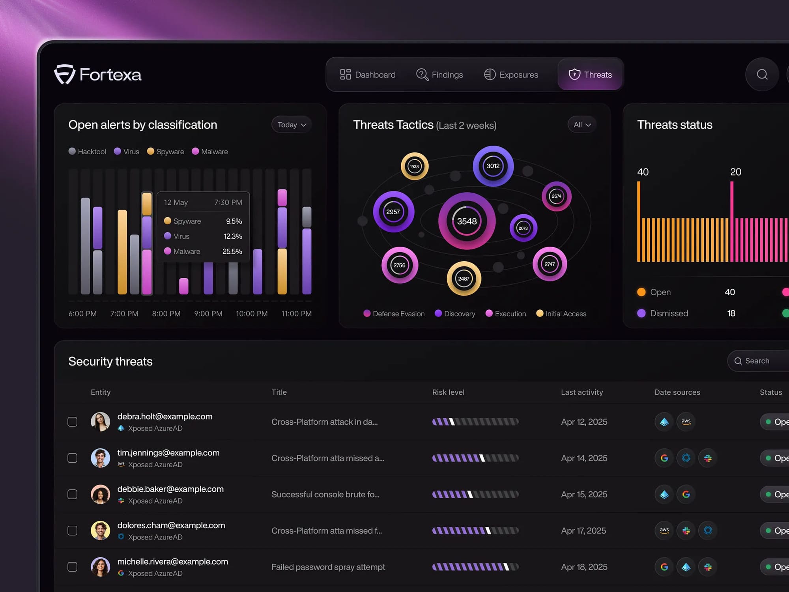Click the risk level bar for debra.holt

(x=475, y=422)
